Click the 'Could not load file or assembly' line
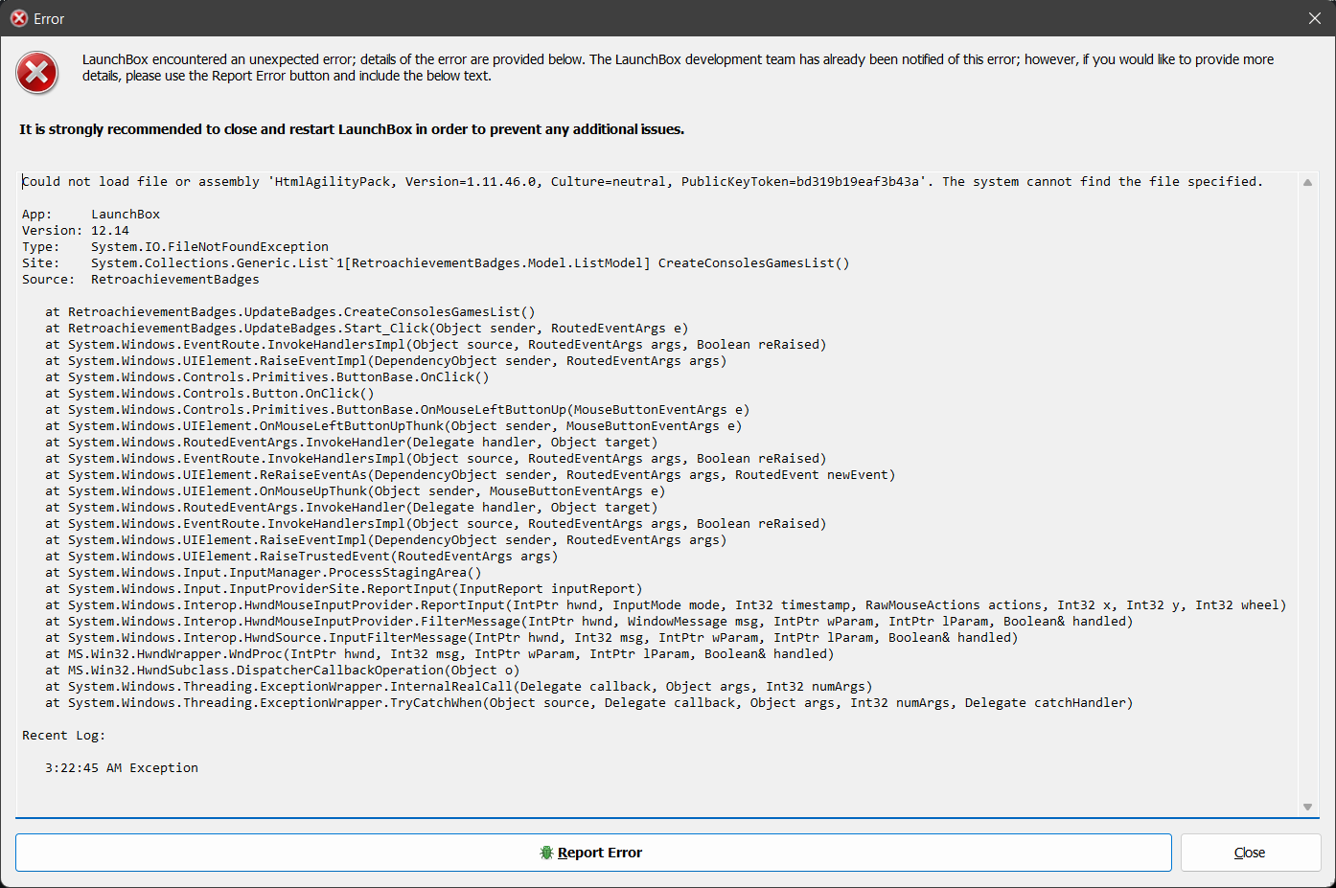Screen dimensions: 1336x888 tap(642, 181)
